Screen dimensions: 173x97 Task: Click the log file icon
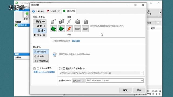pyautogui.click(x=61, y=68)
